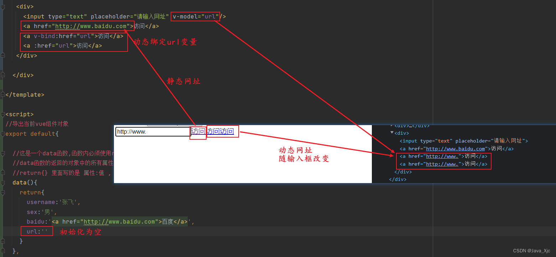Click the fold icon next to the return block
Screen dimensions: 556x257
[x=3, y=192]
